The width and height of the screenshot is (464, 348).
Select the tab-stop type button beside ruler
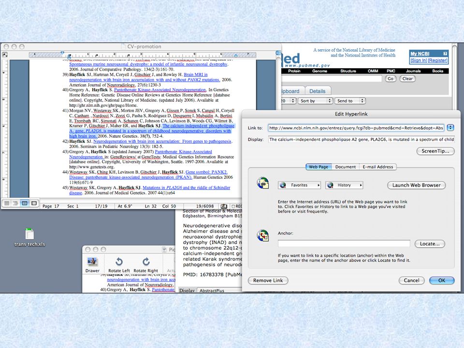coord(4,55)
